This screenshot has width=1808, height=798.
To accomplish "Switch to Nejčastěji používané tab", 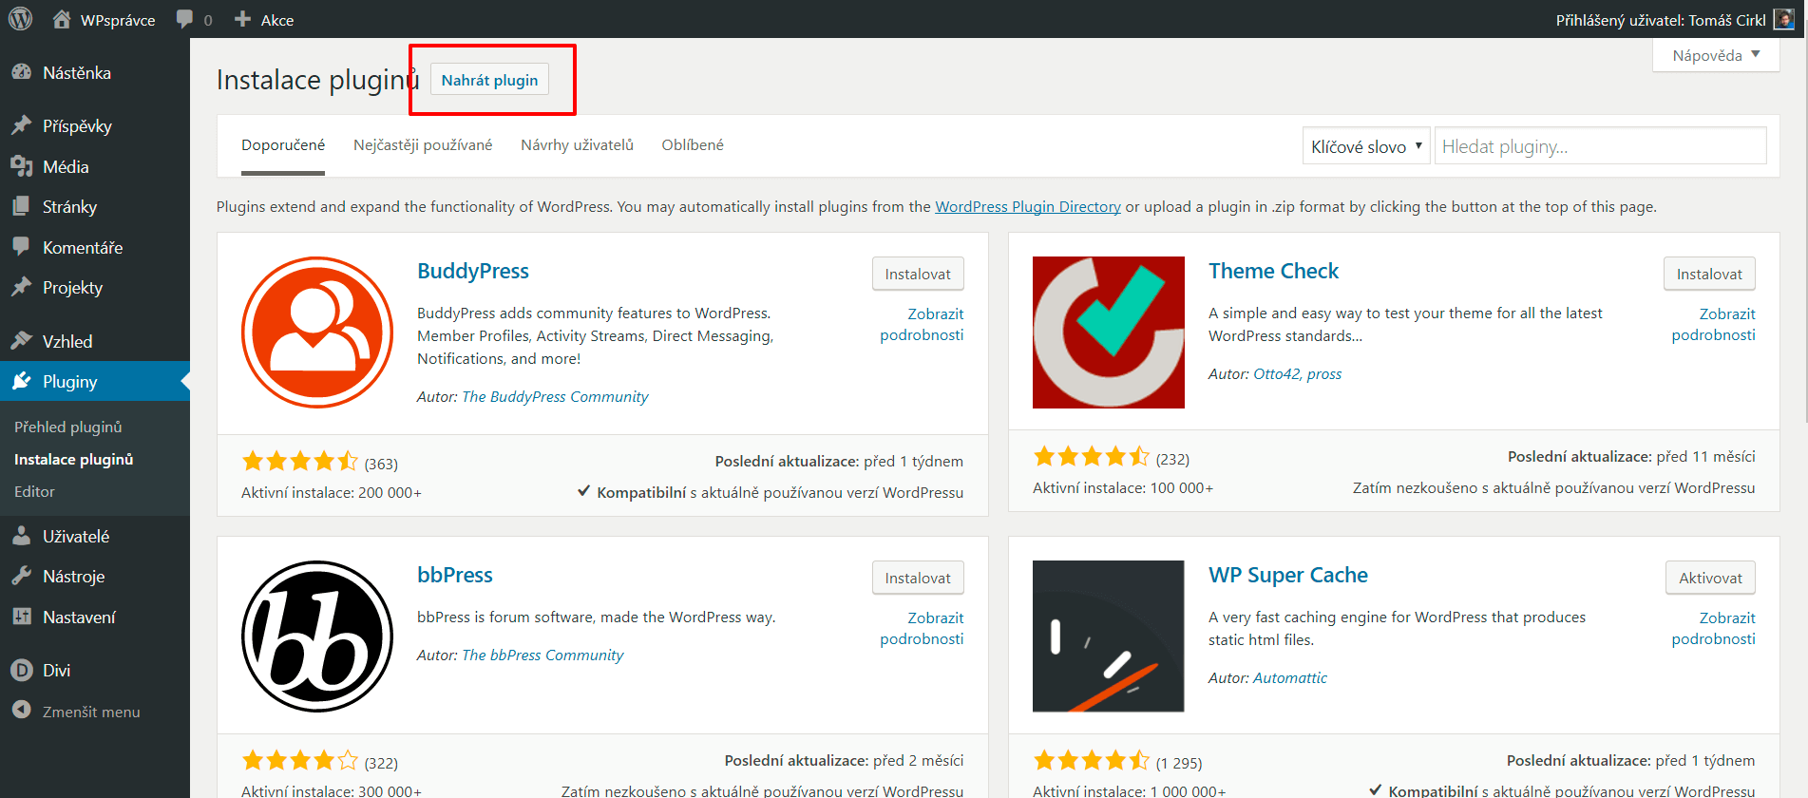I will (x=423, y=145).
